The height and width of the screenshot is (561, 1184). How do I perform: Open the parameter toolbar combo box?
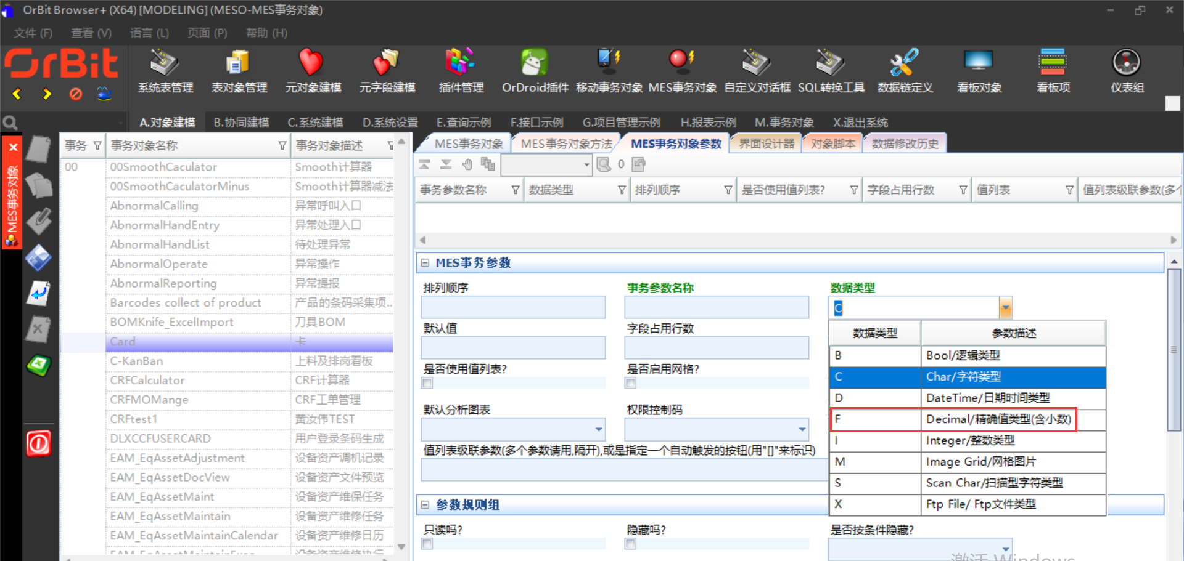tap(546, 164)
